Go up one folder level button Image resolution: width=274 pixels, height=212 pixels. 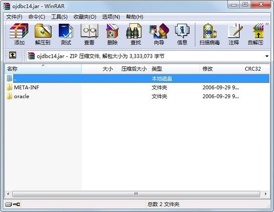click(13, 55)
